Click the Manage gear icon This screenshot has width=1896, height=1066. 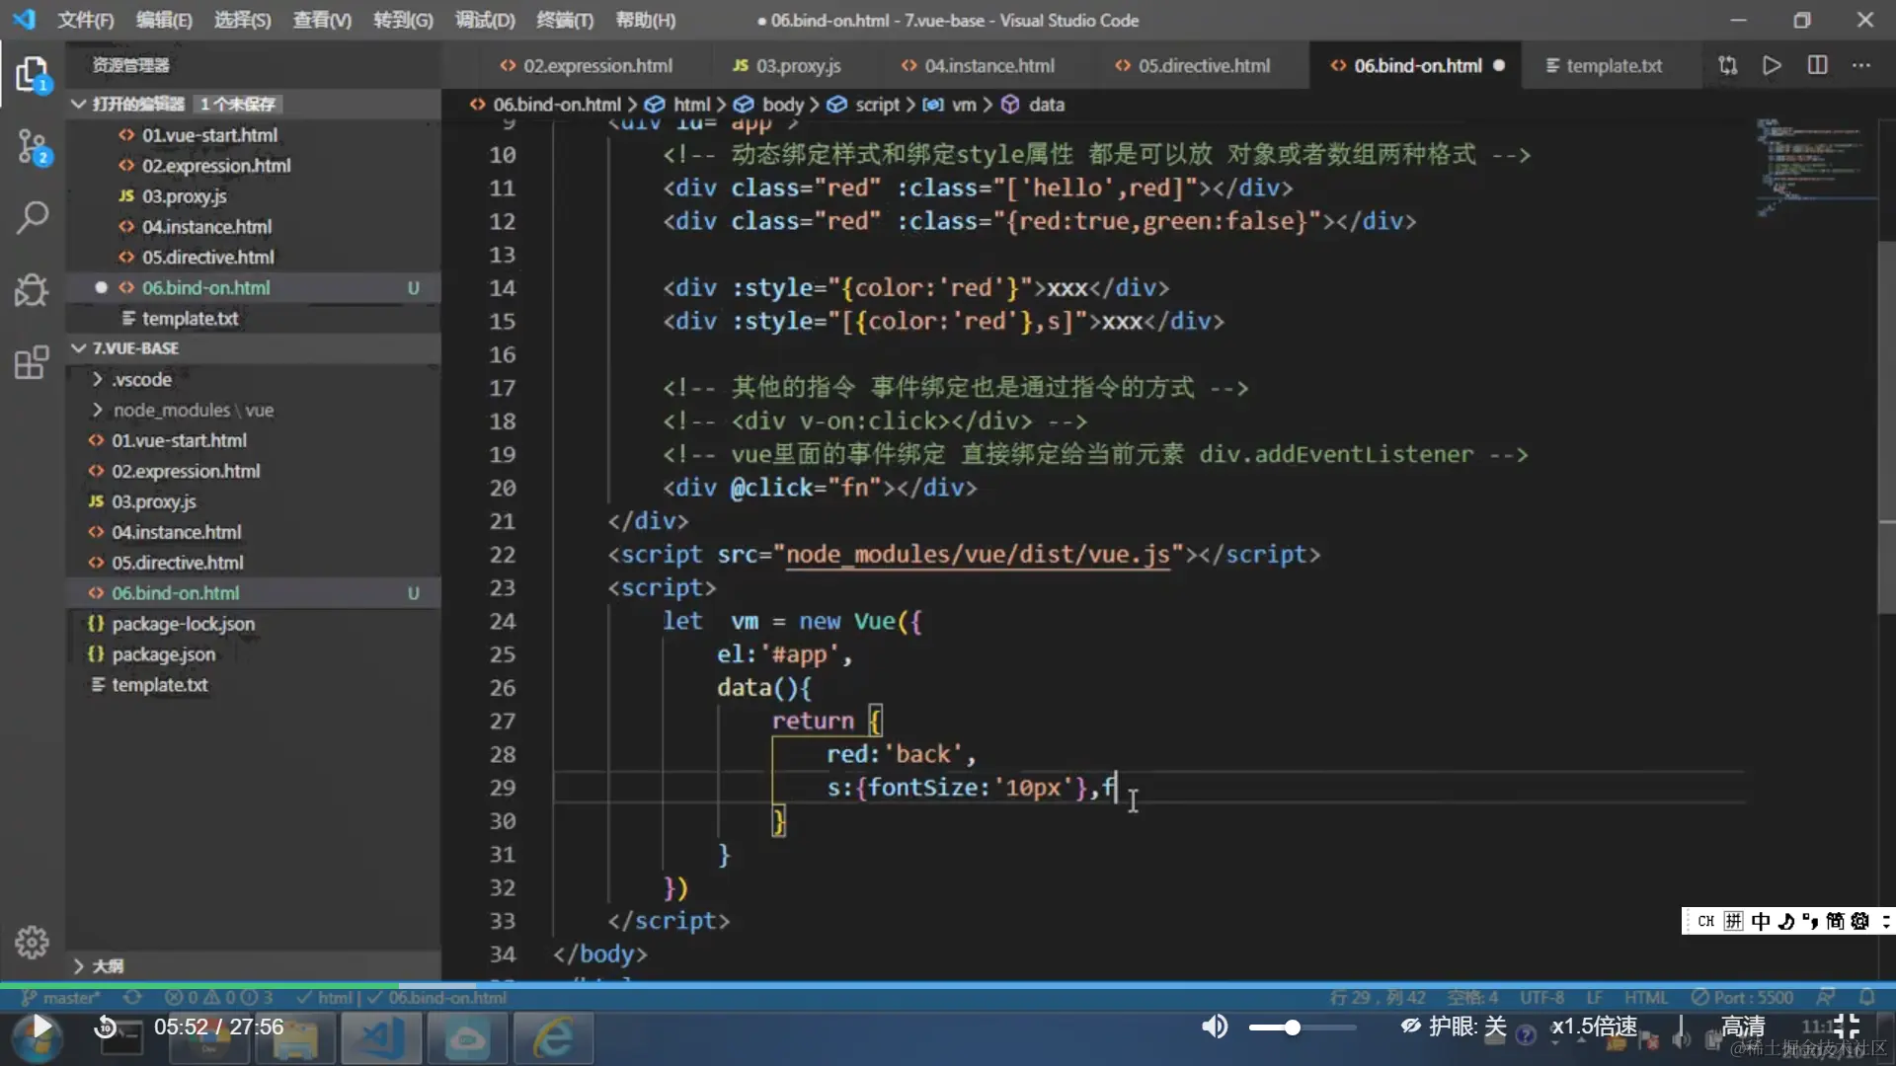[32, 942]
